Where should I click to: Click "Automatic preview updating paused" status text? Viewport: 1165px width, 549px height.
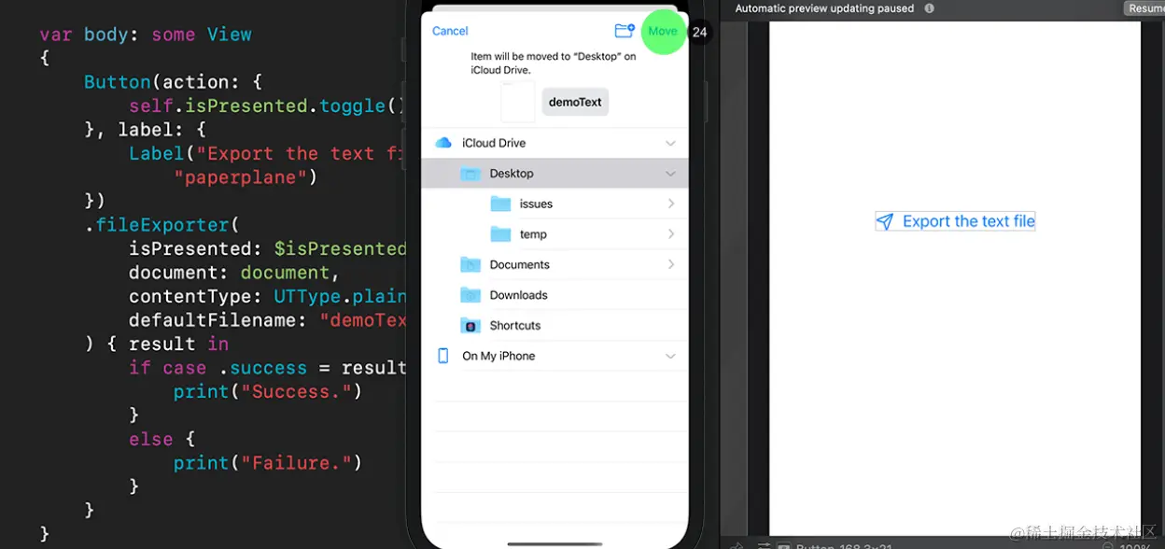coord(824,8)
